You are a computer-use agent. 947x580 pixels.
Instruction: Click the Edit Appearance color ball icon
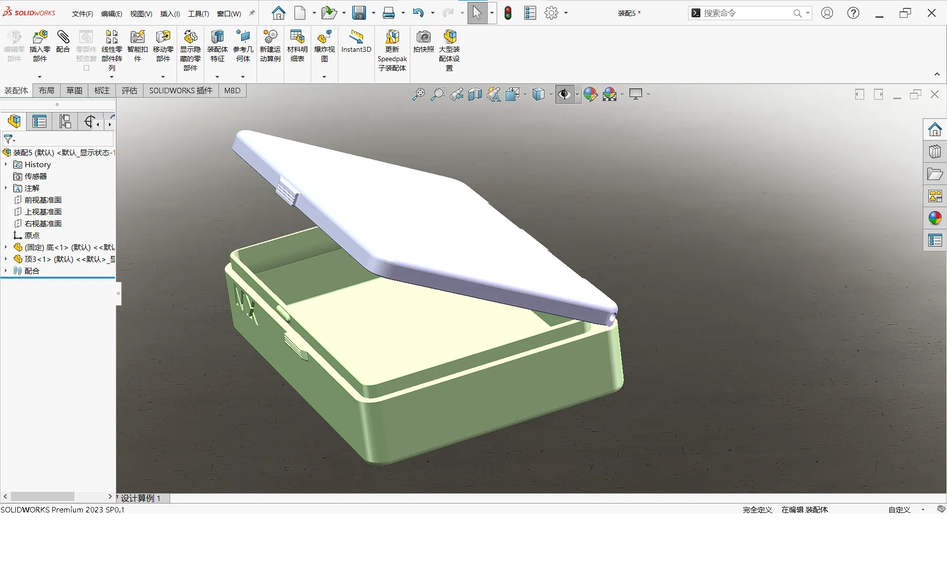click(x=590, y=94)
